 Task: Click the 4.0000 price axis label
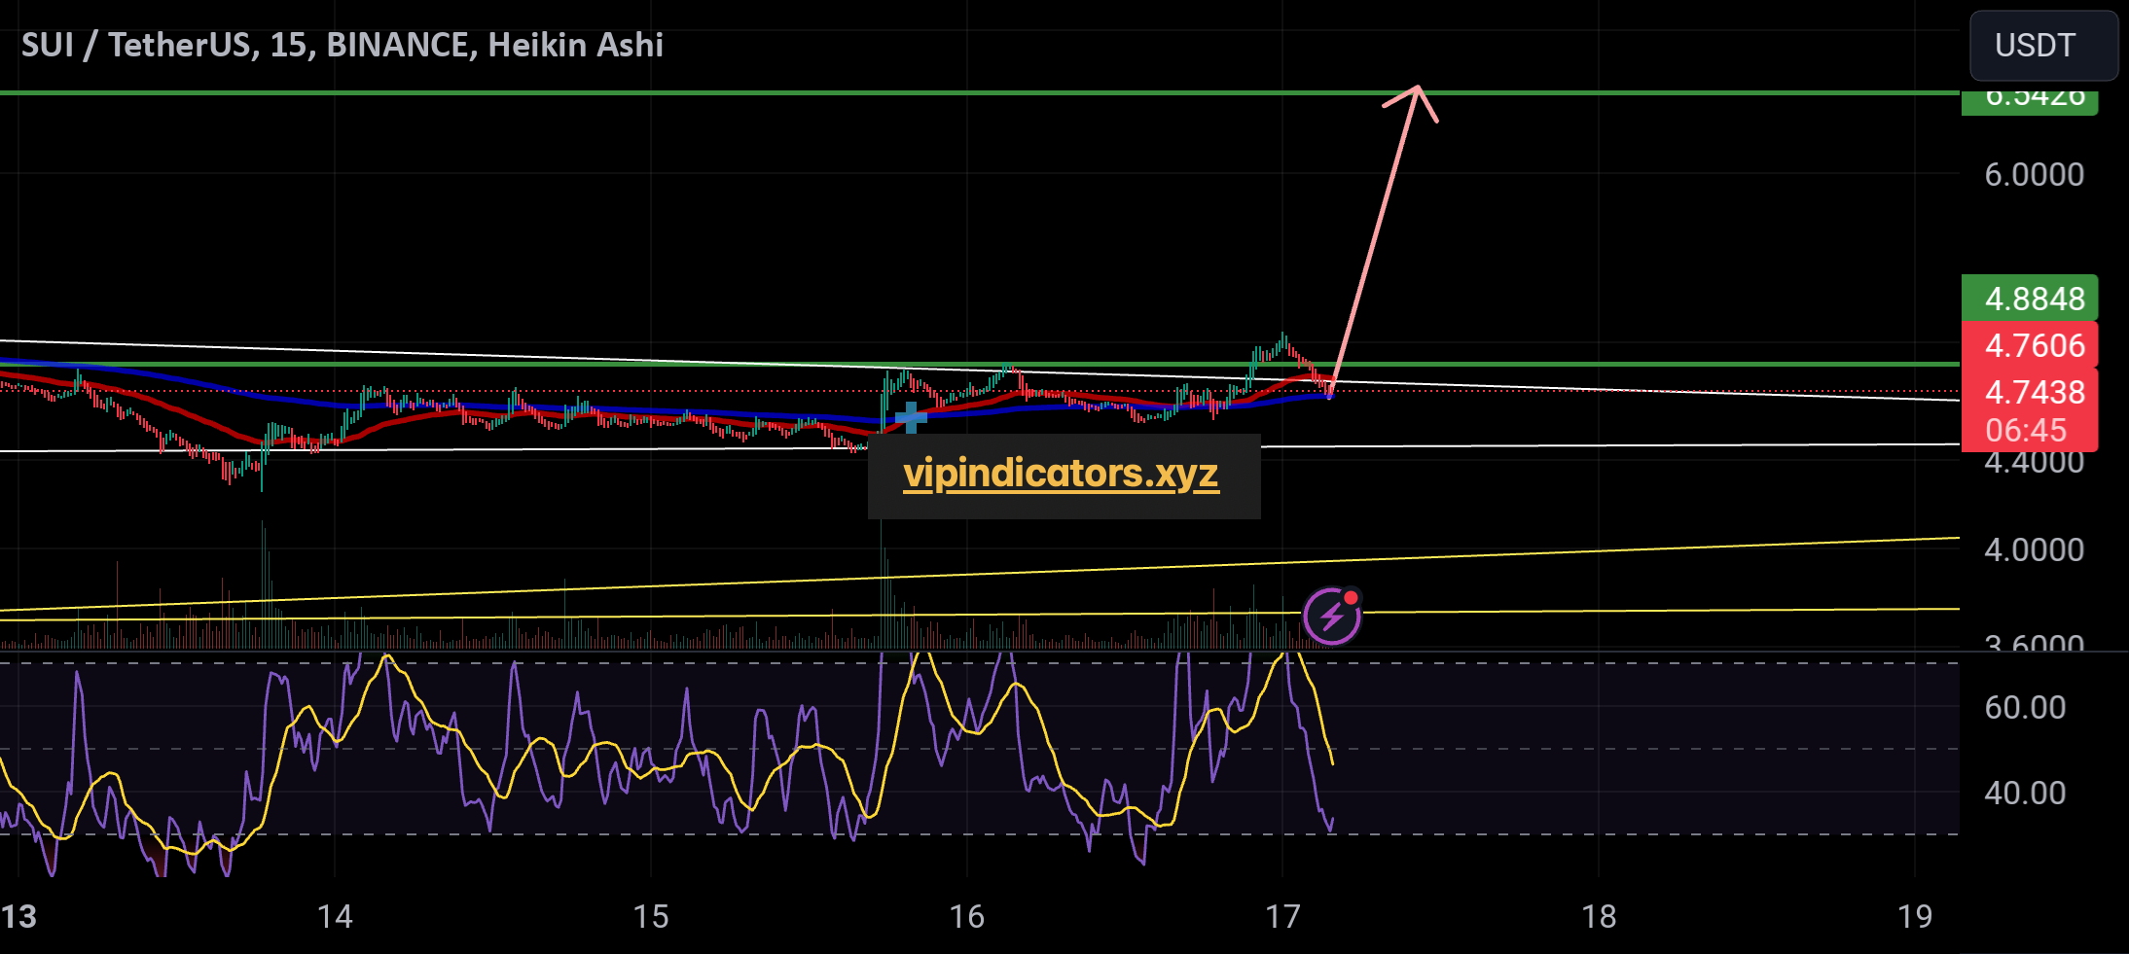[x=2034, y=550]
